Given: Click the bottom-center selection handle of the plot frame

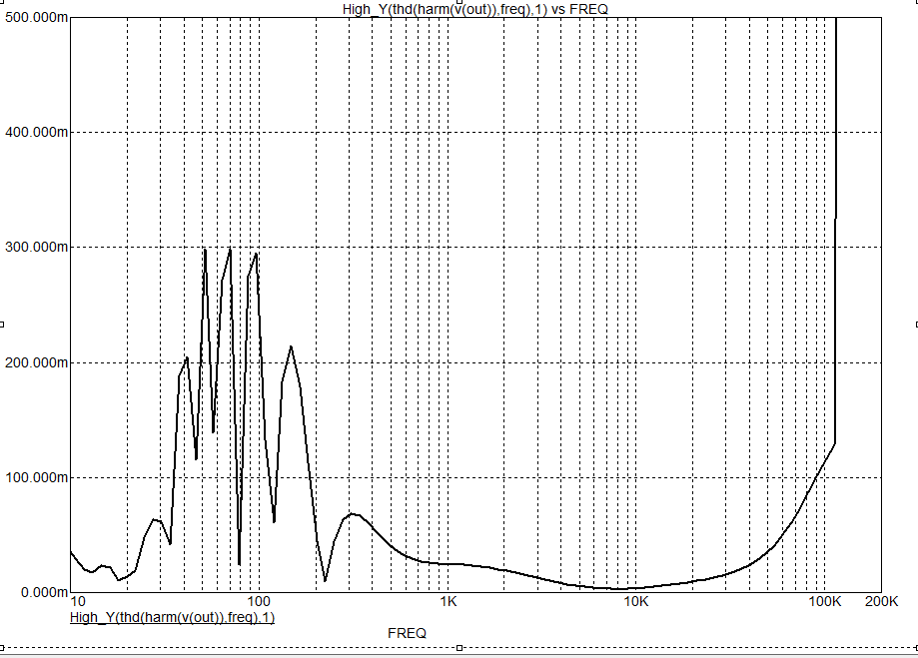Looking at the screenshot, I should [x=459, y=647].
